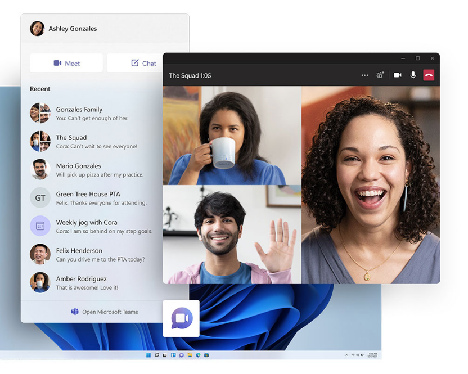Open Task View on the taskbar
The height and width of the screenshot is (374, 468).
point(165,355)
